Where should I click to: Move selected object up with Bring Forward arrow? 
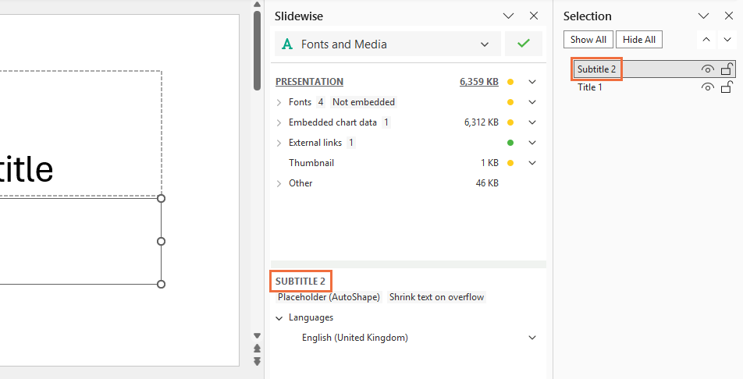pos(706,40)
